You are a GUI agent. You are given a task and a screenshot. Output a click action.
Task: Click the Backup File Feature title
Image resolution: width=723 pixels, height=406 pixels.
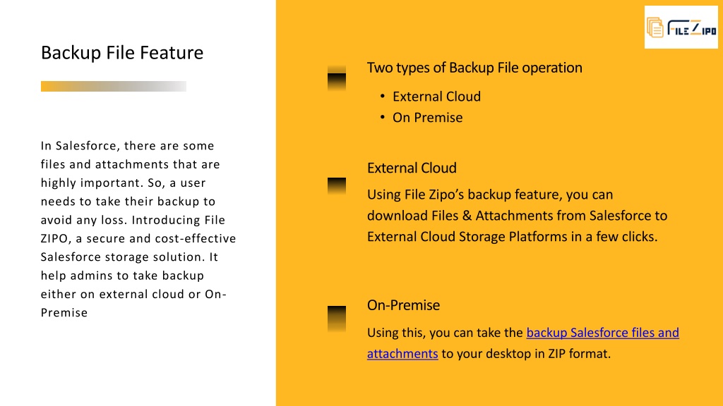(122, 52)
